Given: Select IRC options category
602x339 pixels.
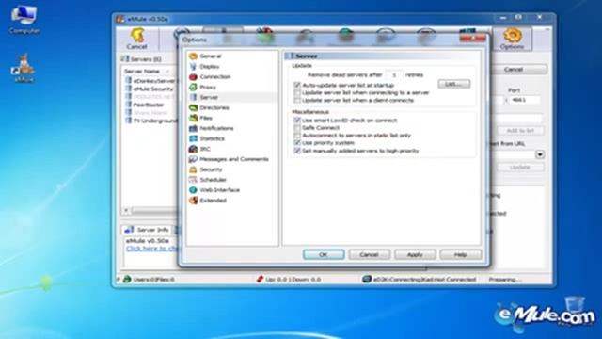Looking at the screenshot, I should (x=205, y=149).
